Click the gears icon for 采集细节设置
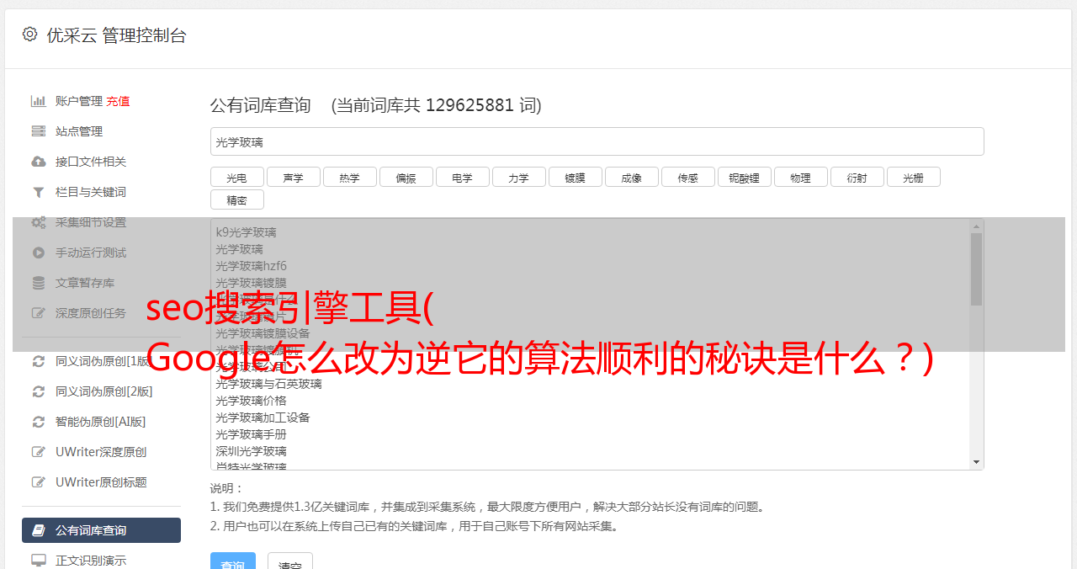 (x=38, y=222)
